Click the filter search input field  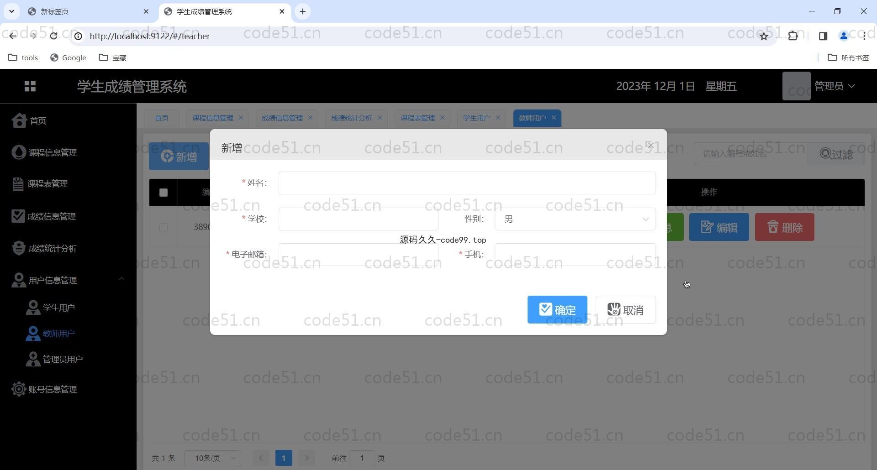tap(751, 154)
